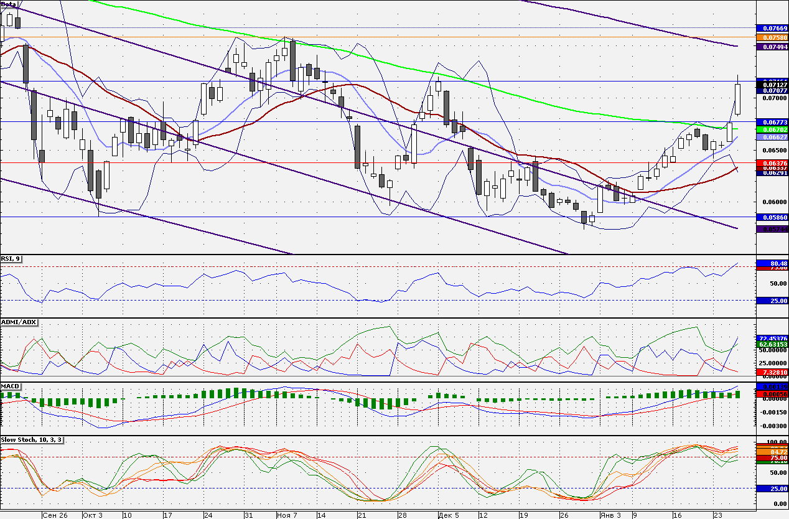Click the Beta chart title label
789x519 pixels.
click(9, 4)
